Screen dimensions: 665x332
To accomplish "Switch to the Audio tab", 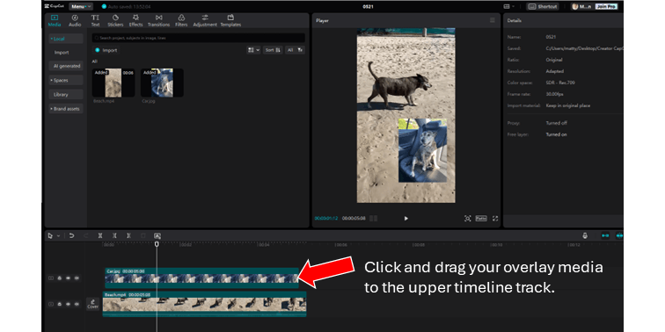I will point(75,21).
